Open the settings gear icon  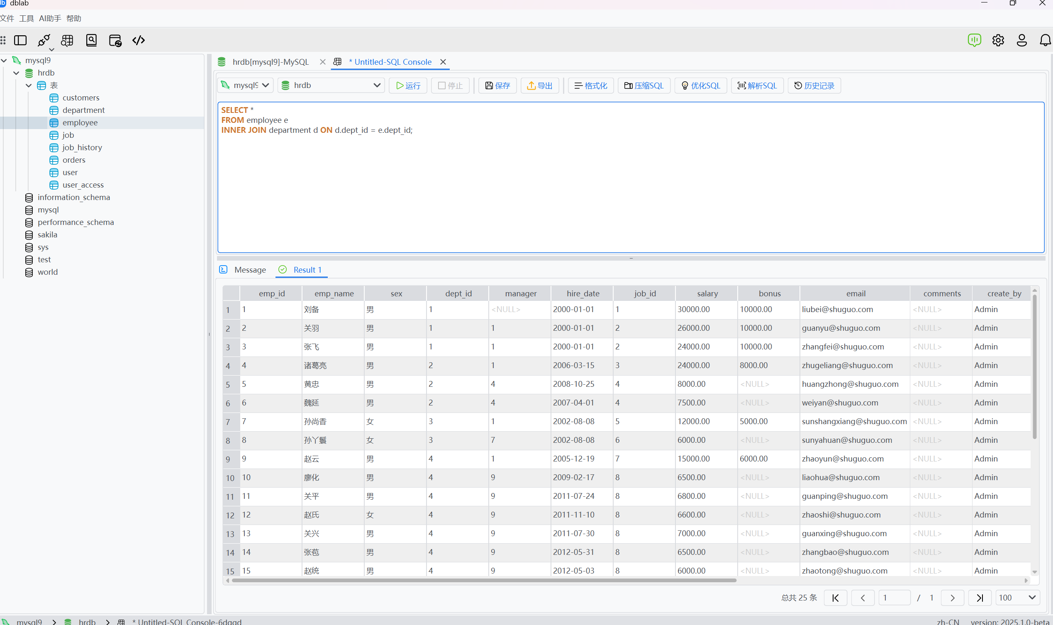point(998,40)
